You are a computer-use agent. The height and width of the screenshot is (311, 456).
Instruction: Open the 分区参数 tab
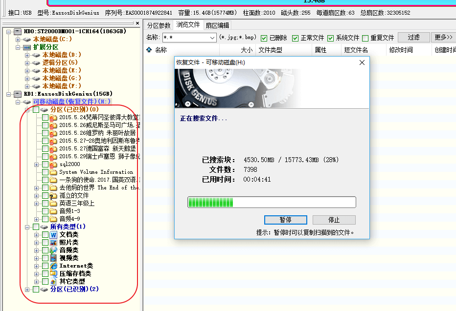(x=159, y=25)
